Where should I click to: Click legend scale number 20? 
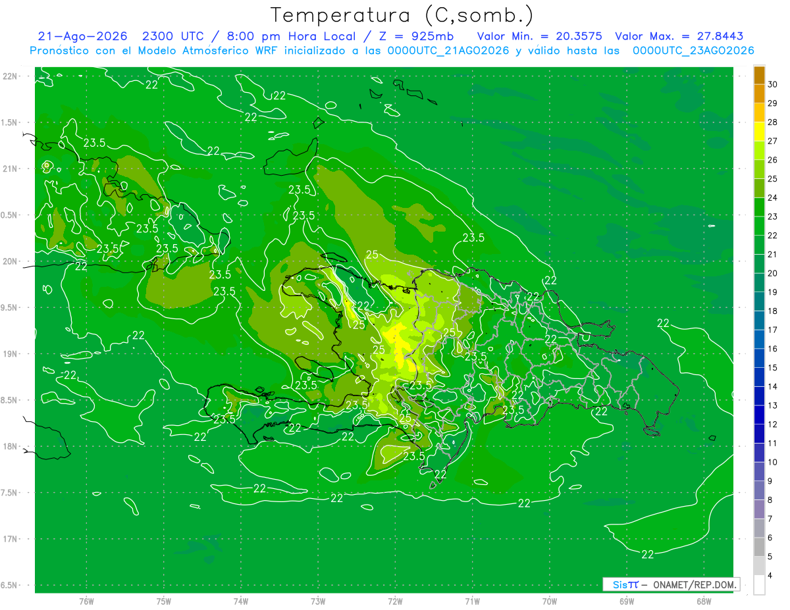pyautogui.click(x=773, y=273)
